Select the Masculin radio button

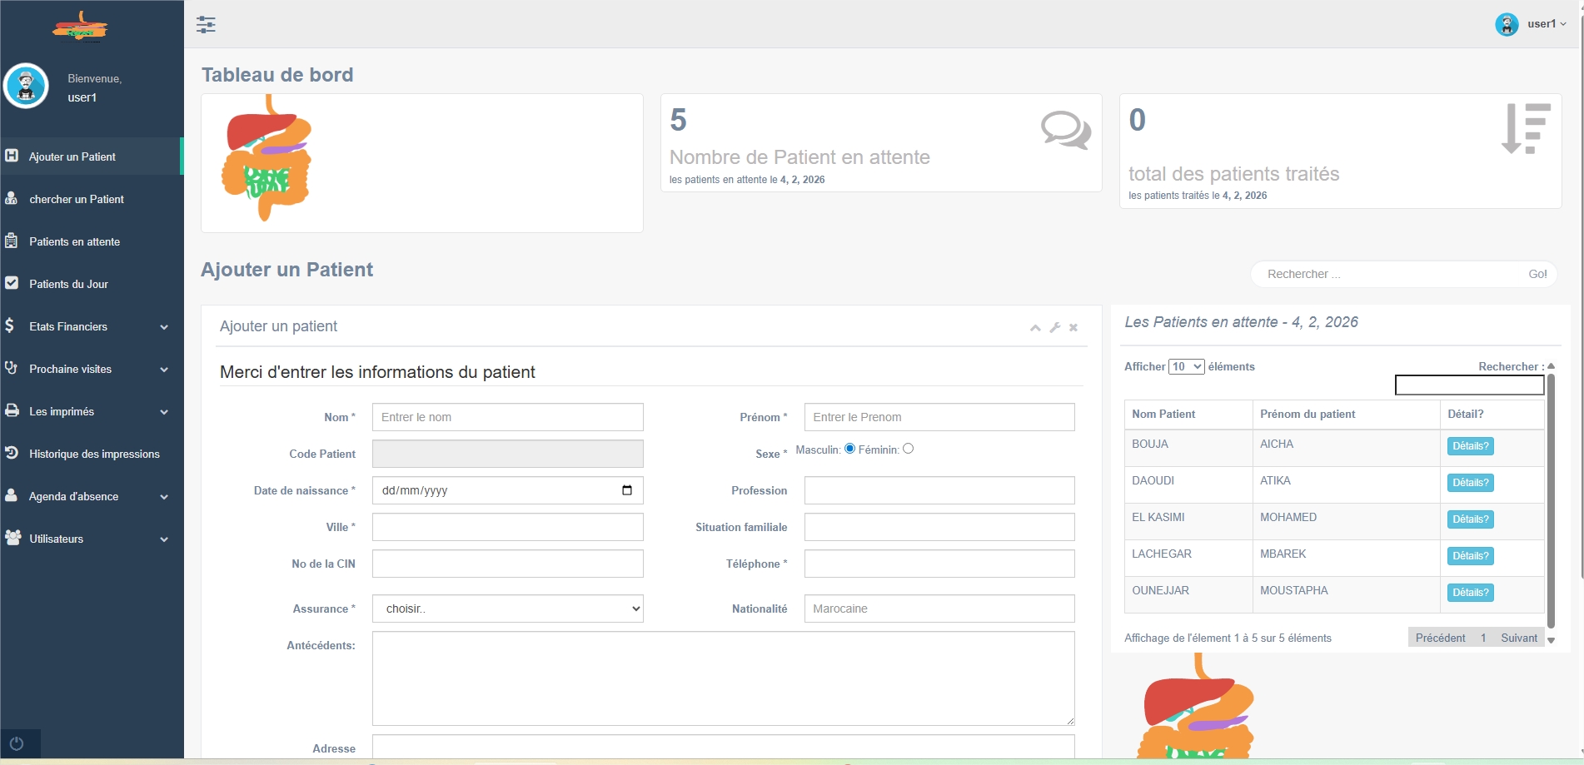(849, 449)
